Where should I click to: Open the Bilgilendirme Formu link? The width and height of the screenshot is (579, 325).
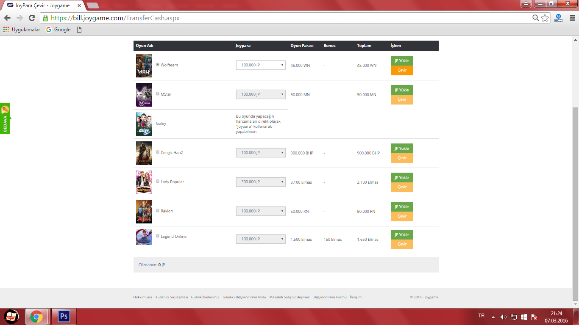point(330,297)
